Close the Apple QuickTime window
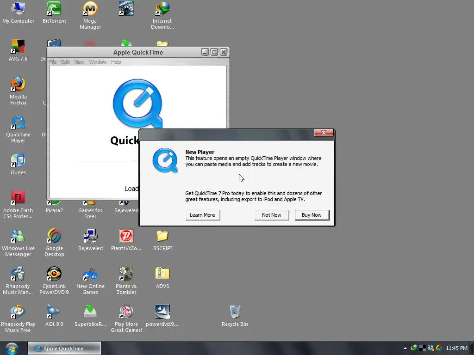474x355 pixels. [x=224, y=52]
